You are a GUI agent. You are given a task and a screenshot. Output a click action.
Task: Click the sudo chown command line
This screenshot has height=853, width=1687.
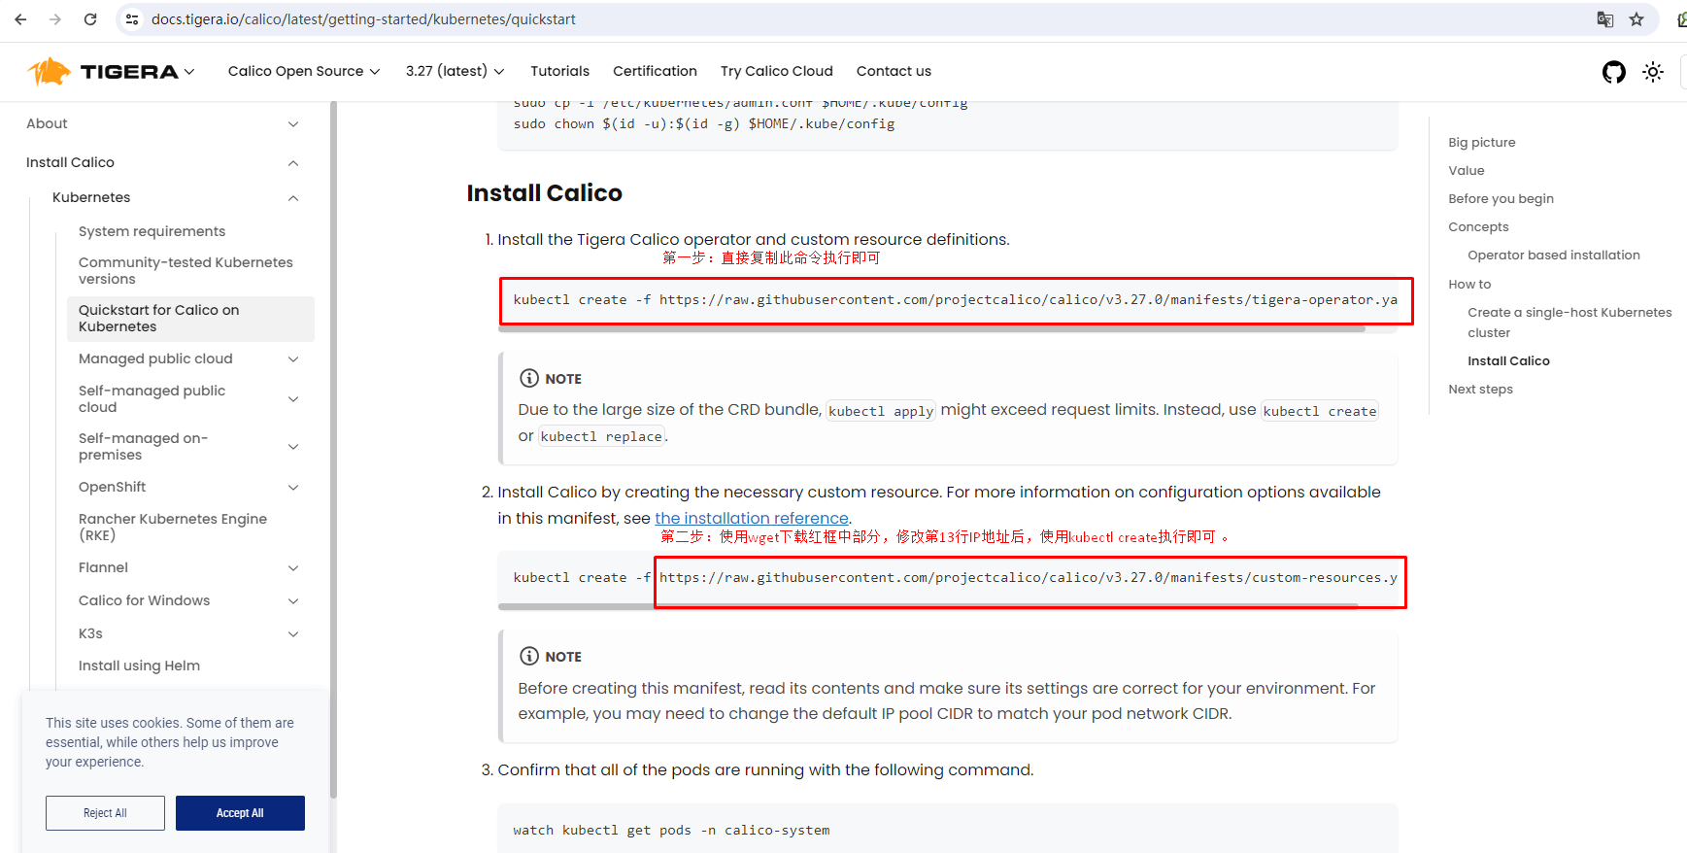(703, 123)
